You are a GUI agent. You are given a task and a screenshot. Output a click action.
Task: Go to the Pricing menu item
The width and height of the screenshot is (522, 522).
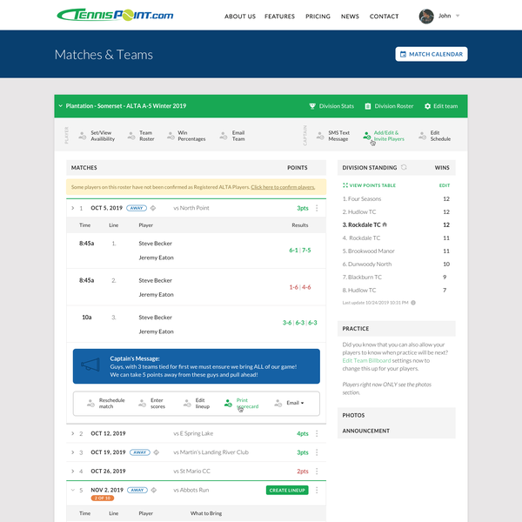pyautogui.click(x=318, y=17)
